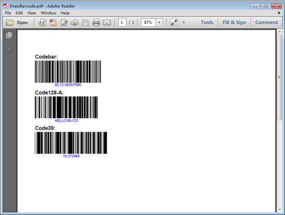The height and width of the screenshot is (215, 285).
Task: Expand the zoom level dropdown arrow
Action: coord(159,22)
